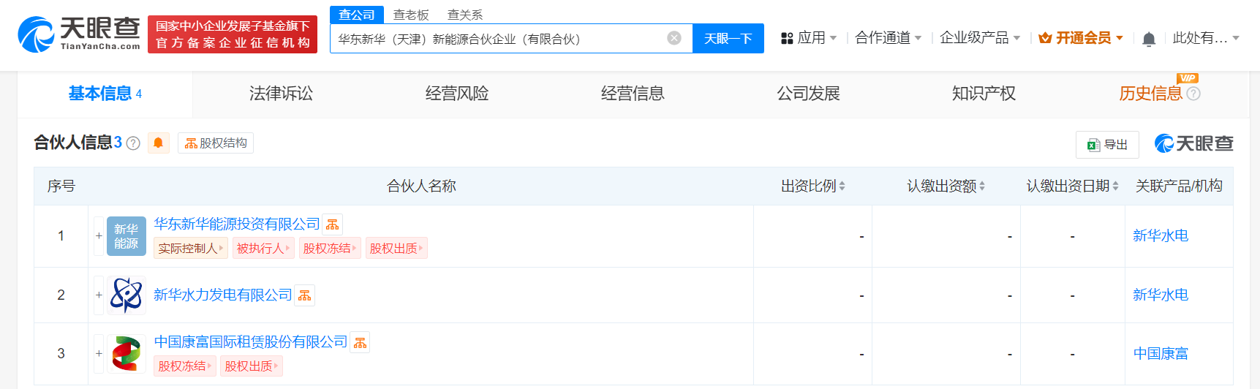Image resolution: width=1260 pixels, height=389 pixels.
Task: Expand row 1 with the plus icon
Action: (x=99, y=236)
